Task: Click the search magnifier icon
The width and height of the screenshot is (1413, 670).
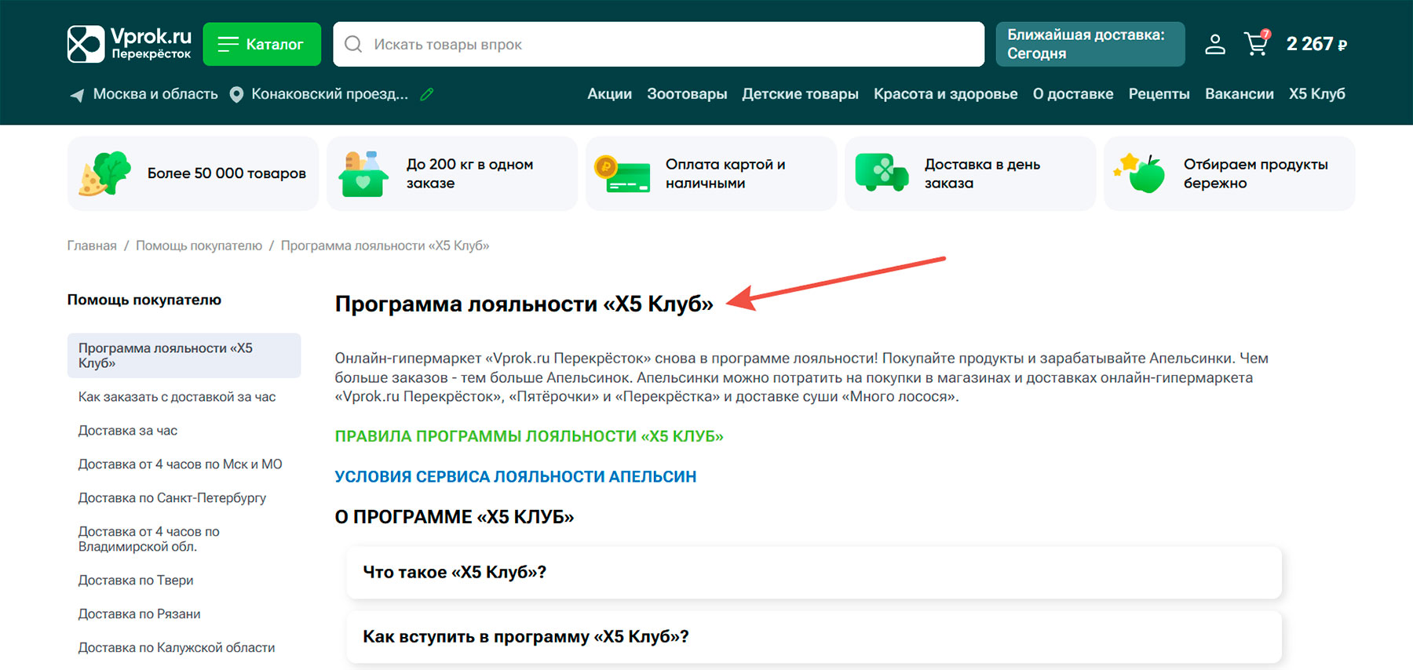Action: tap(353, 44)
